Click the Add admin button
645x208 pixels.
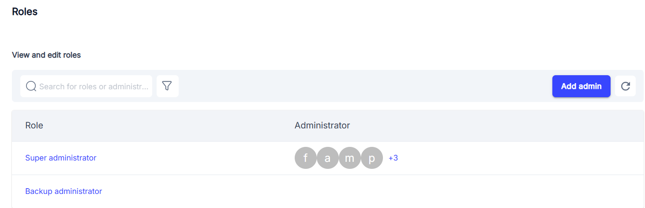581,86
